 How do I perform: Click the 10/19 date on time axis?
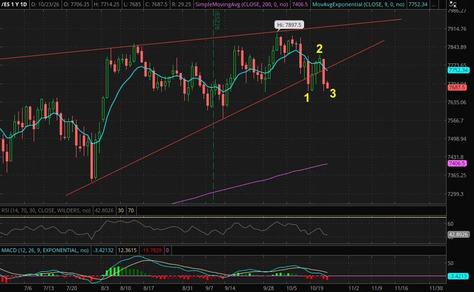317,288
